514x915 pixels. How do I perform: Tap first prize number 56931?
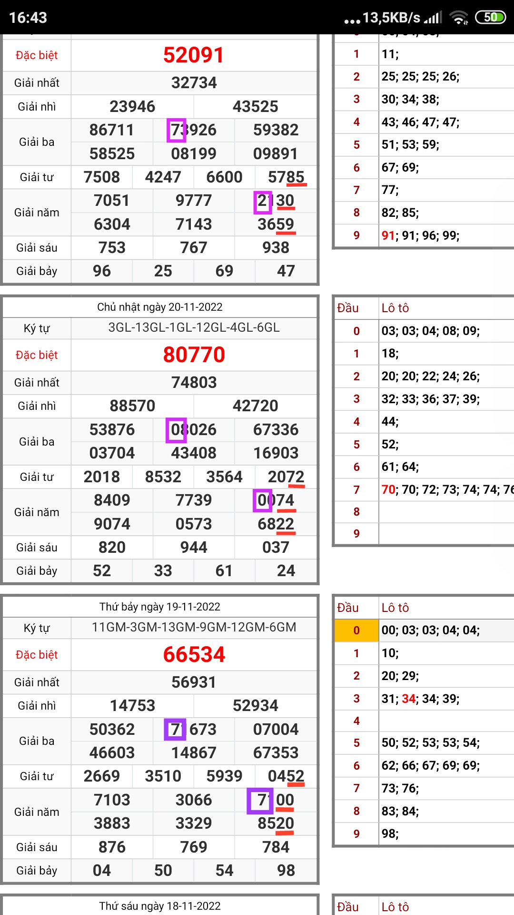point(194,682)
